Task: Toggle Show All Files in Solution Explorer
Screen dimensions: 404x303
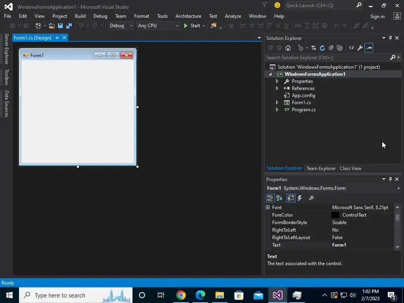Action: (x=340, y=48)
